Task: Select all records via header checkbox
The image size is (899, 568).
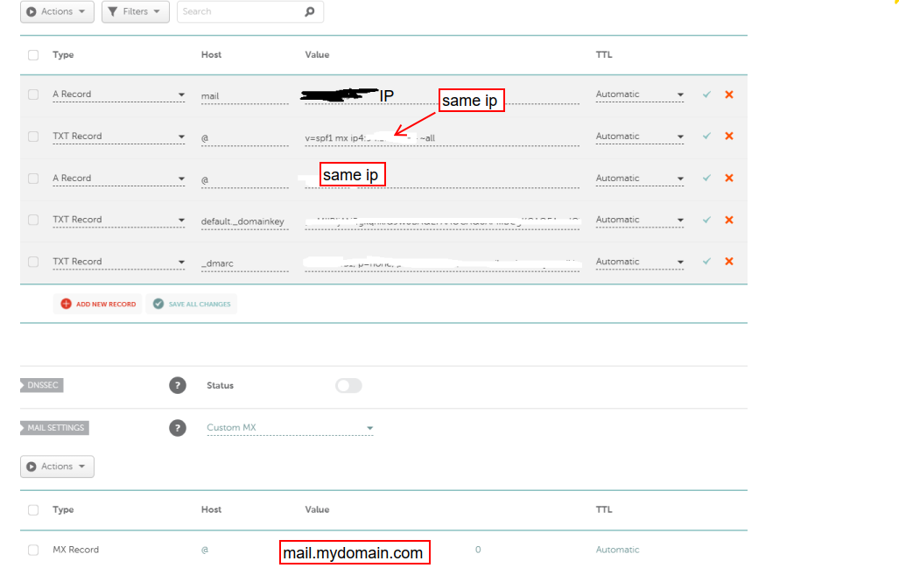Action: point(33,55)
